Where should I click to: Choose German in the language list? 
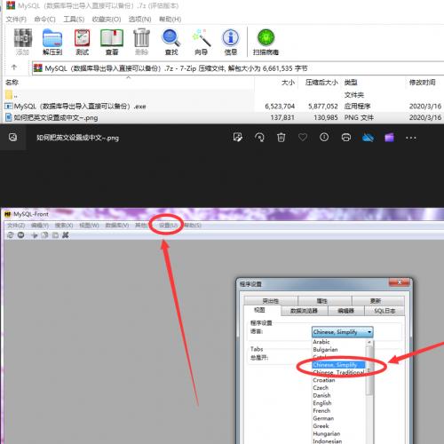click(x=323, y=418)
